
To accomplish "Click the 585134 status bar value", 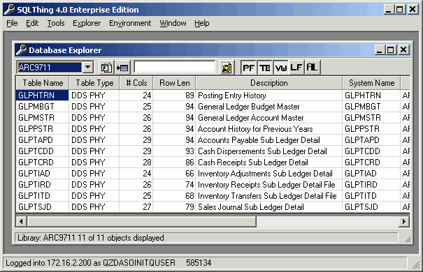I will (x=199, y=263).
